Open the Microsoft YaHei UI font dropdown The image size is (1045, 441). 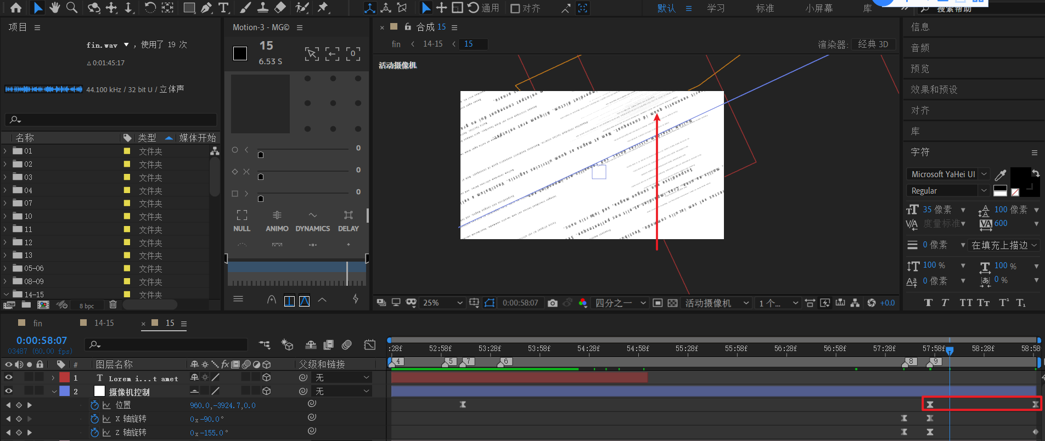coord(948,174)
